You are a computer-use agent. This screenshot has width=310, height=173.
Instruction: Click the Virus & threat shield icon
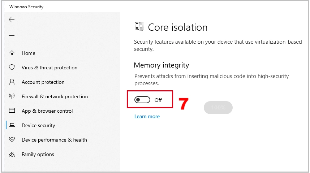point(12,67)
